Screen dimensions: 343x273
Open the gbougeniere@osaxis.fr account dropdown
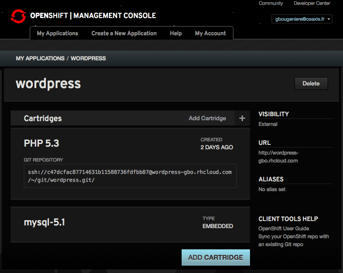tap(302, 19)
